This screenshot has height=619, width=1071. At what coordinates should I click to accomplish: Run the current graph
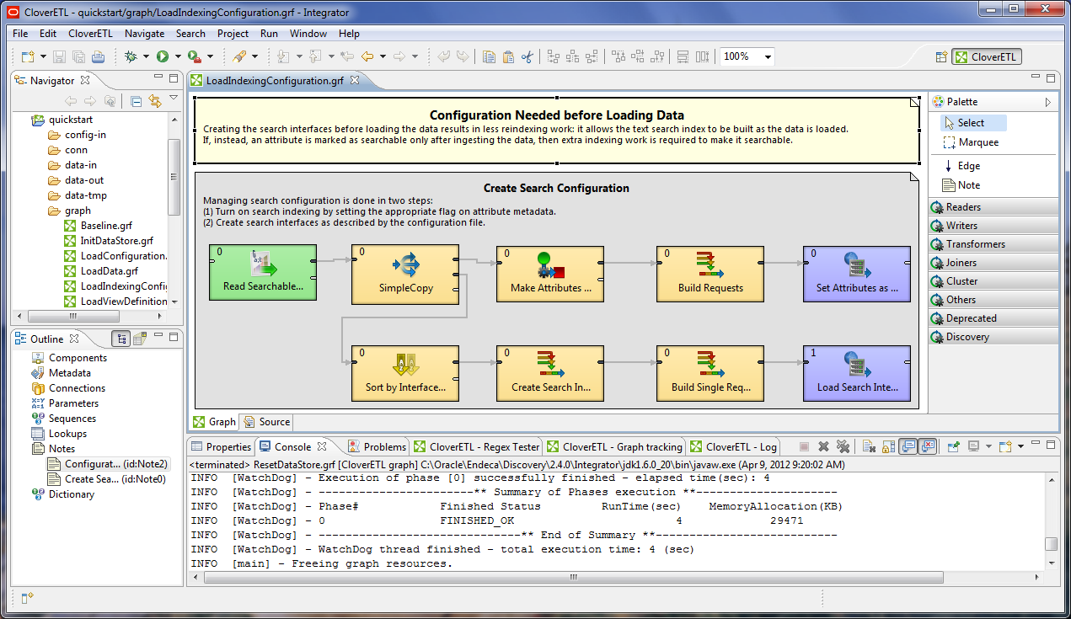pos(162,56)
